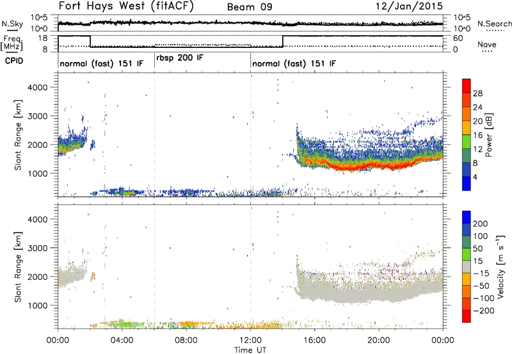Click the "Velocity [m s⁻¹]" colorbar title
The width and height of the screenshot is (512, 354).
(500, 266)
